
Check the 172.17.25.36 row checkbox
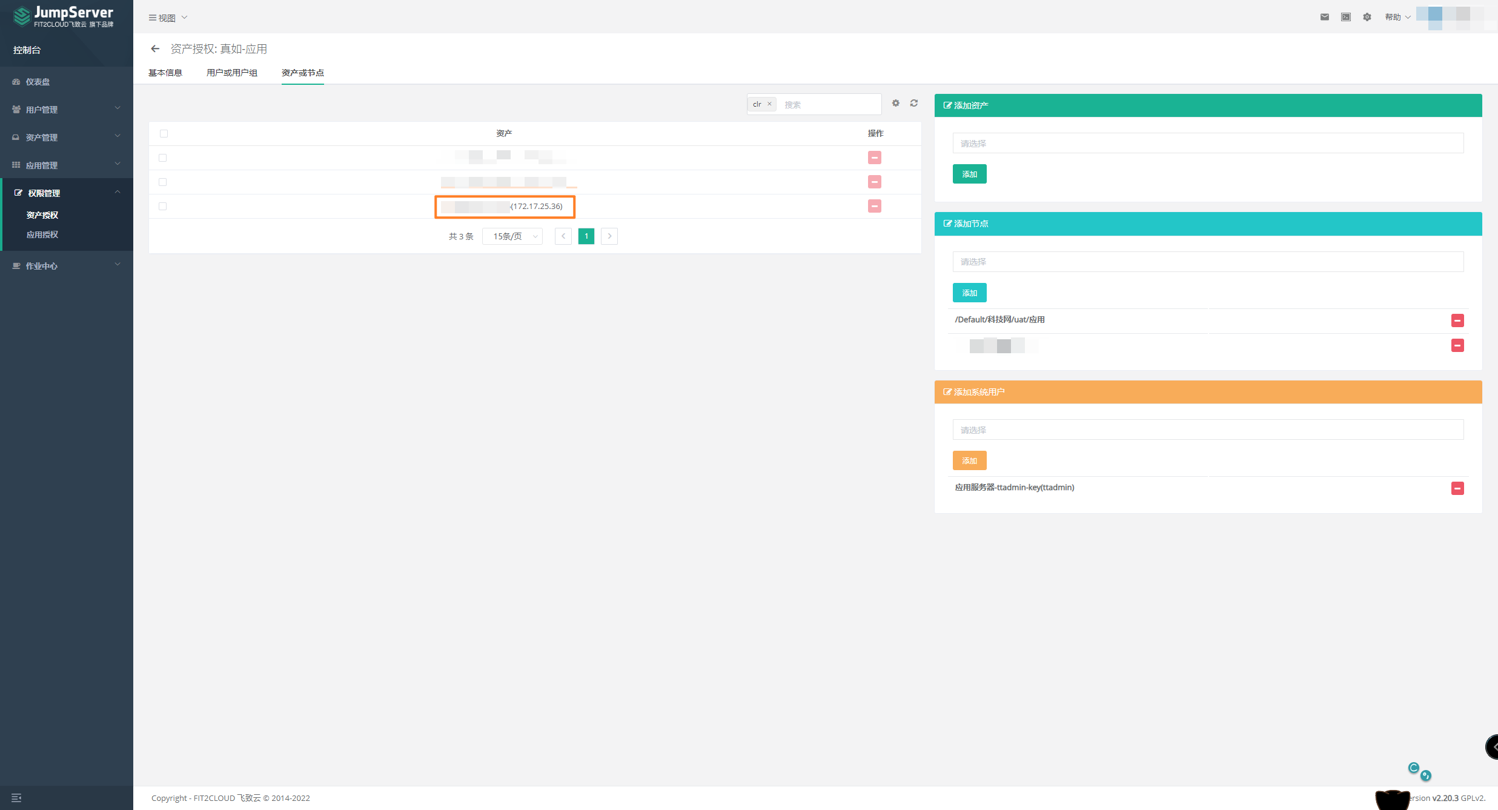162,206
